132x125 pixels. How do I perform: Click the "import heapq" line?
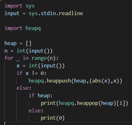[x=23, y=28]
